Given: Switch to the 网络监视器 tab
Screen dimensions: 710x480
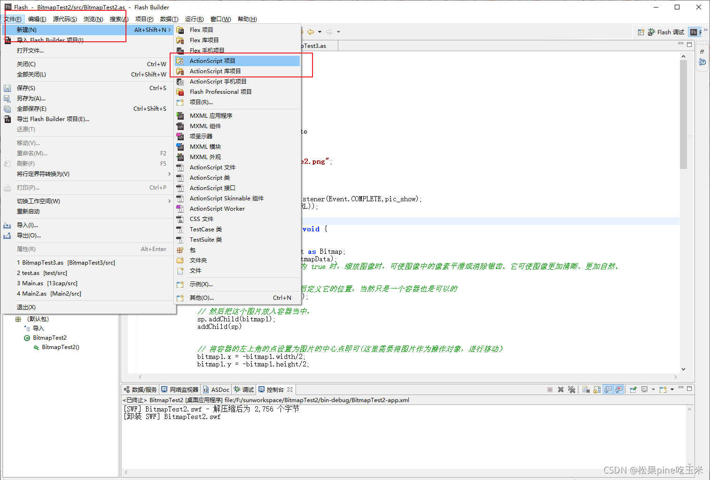Looking at the screenshot, I should 180,390.
